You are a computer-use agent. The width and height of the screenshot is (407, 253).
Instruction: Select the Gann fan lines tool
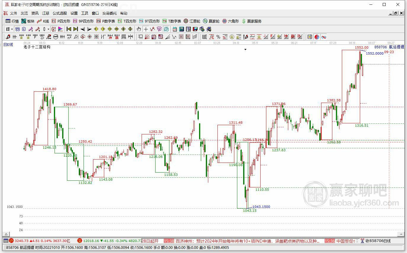pyautogui.click(x=147, y=37)
